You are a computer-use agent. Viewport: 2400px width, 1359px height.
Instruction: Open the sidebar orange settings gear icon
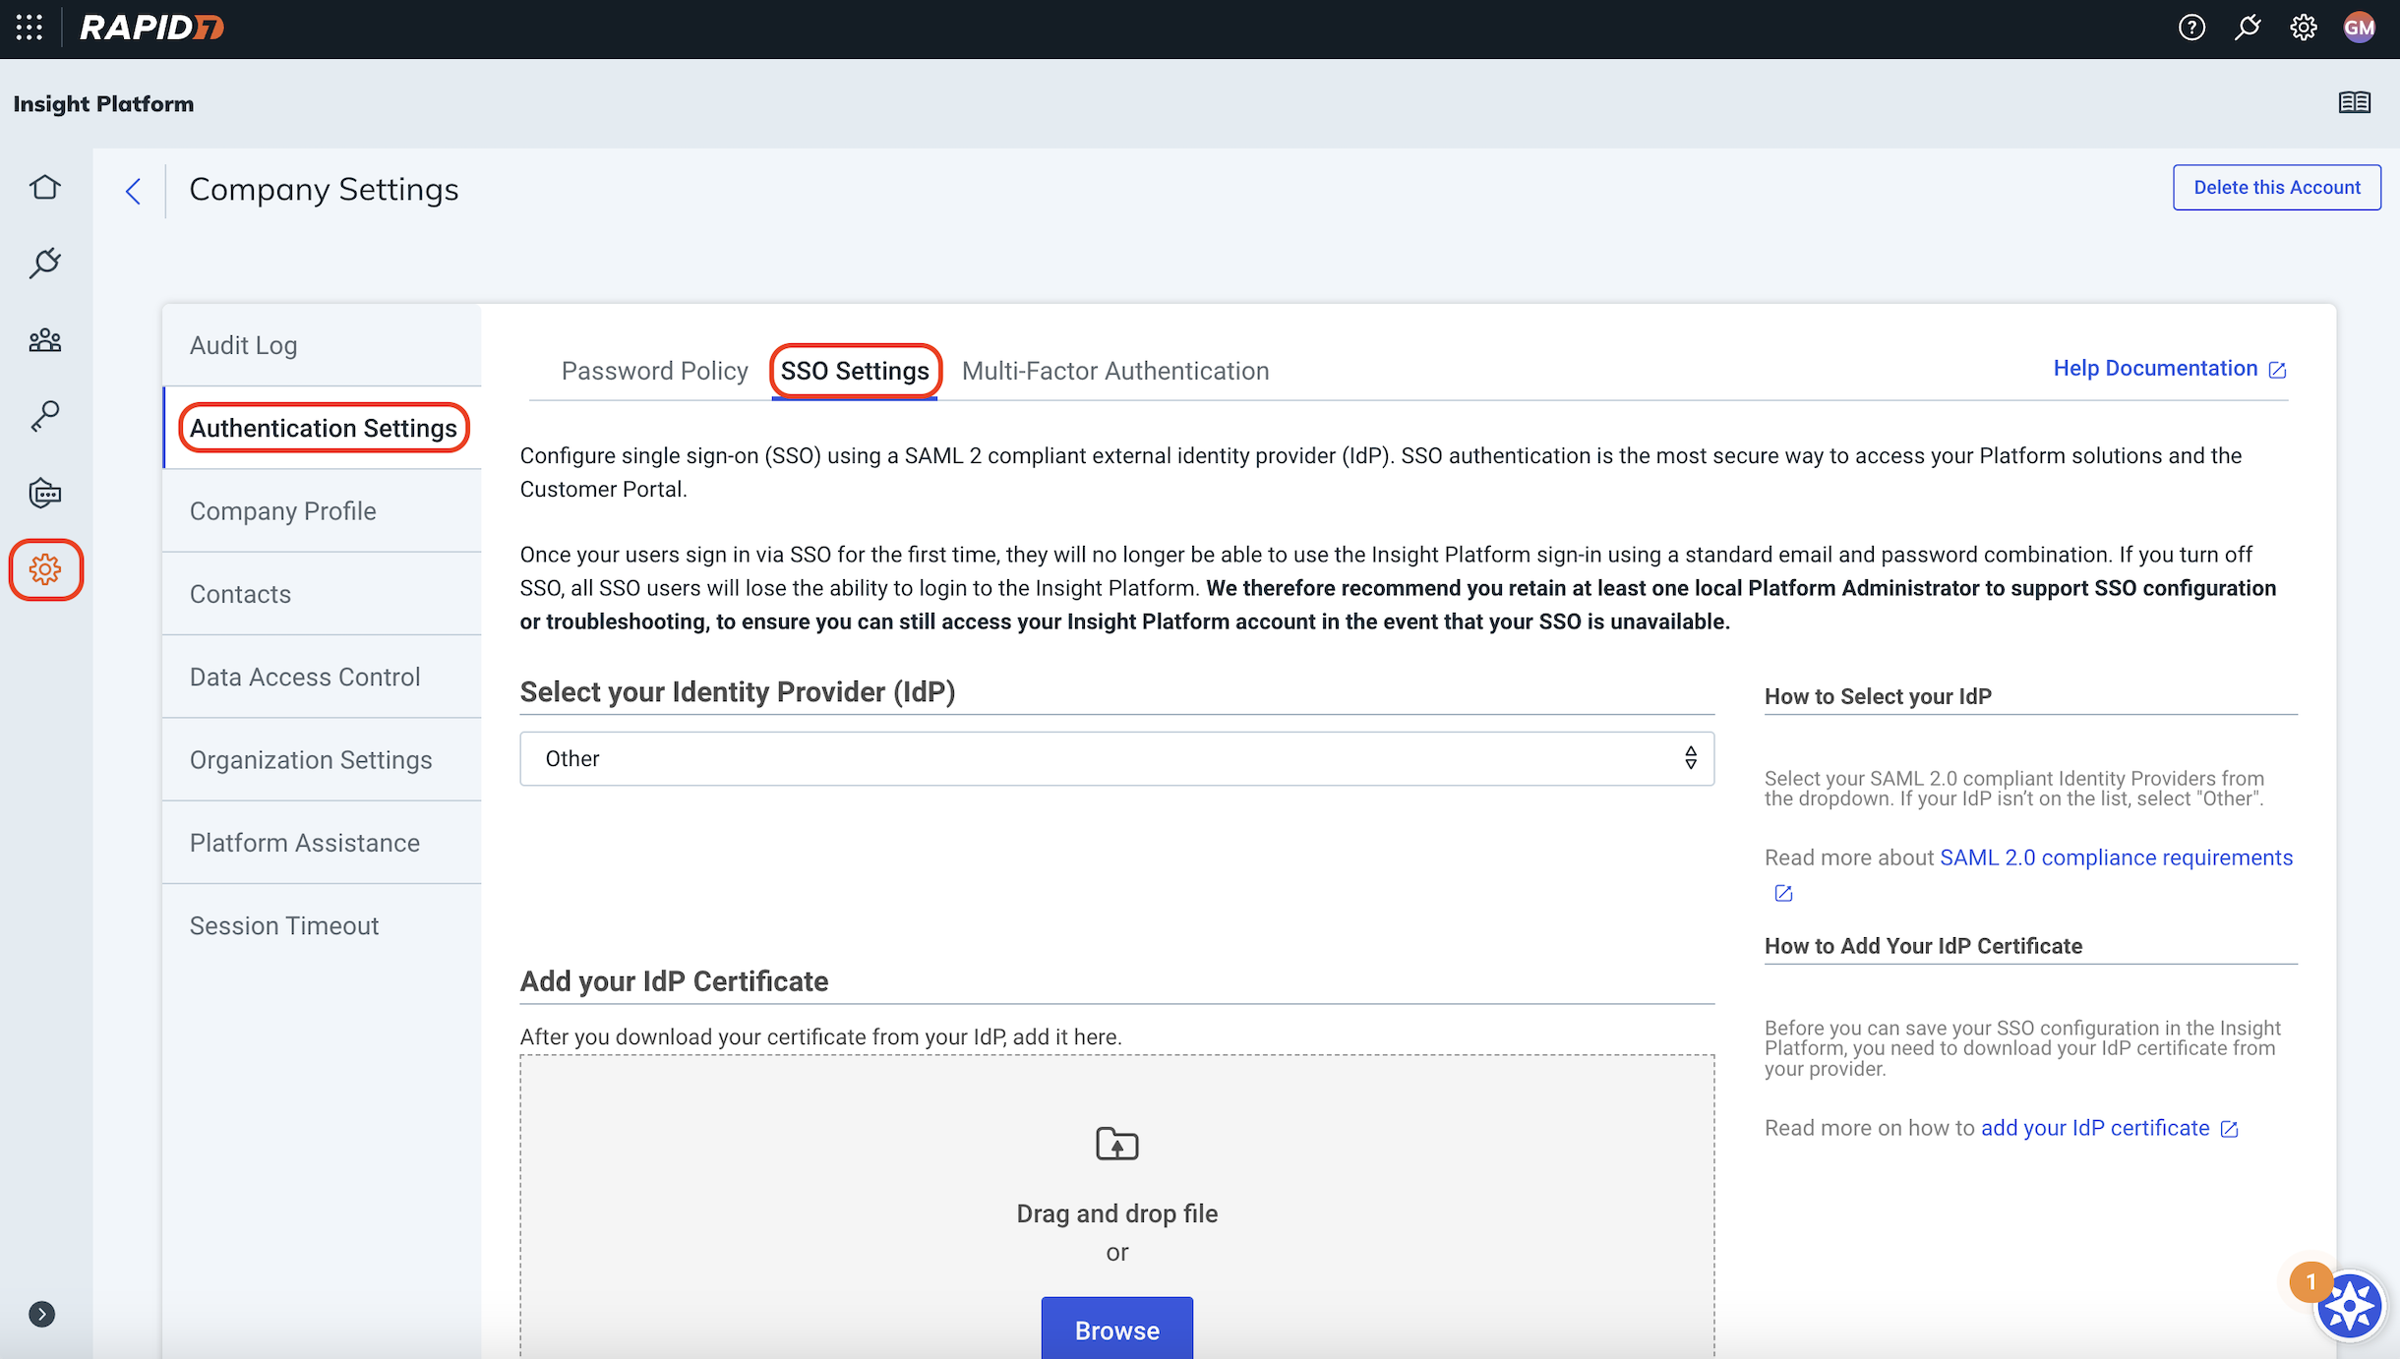(x=45, y=569)
